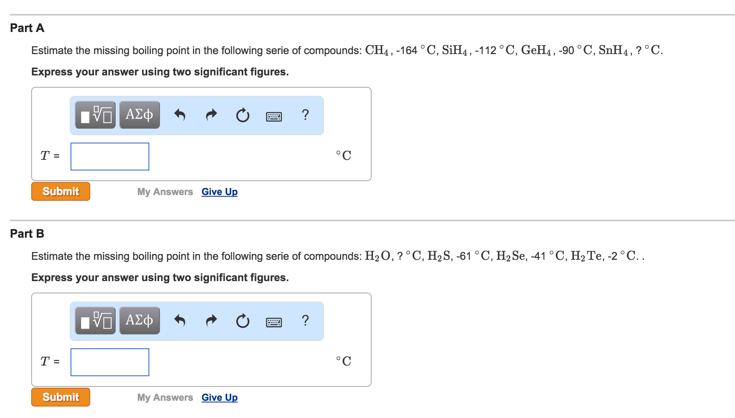The width and height of the screenshot is (735, 418).
Task: Open the Greek symbols ΑΣφ palette in Part A
Action: click(x=139, y=115)
